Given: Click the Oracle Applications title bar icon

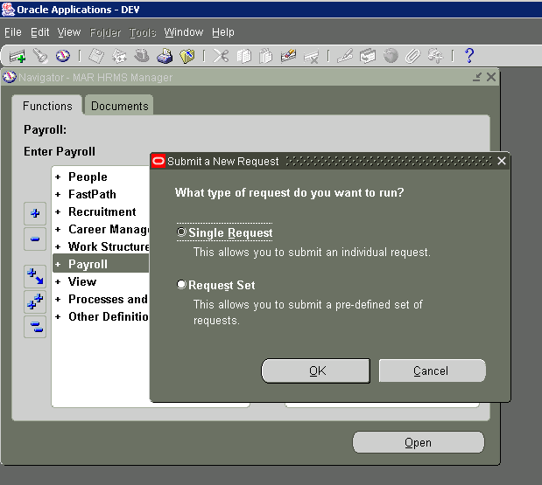Looking at the screenshot, I should pyautogui.click(x=8, y=10).
